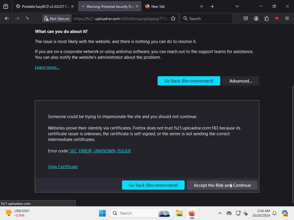Screen dimensions: 294x220
Task: Open Extensions puzzle icon
Action: coord(266,18)
